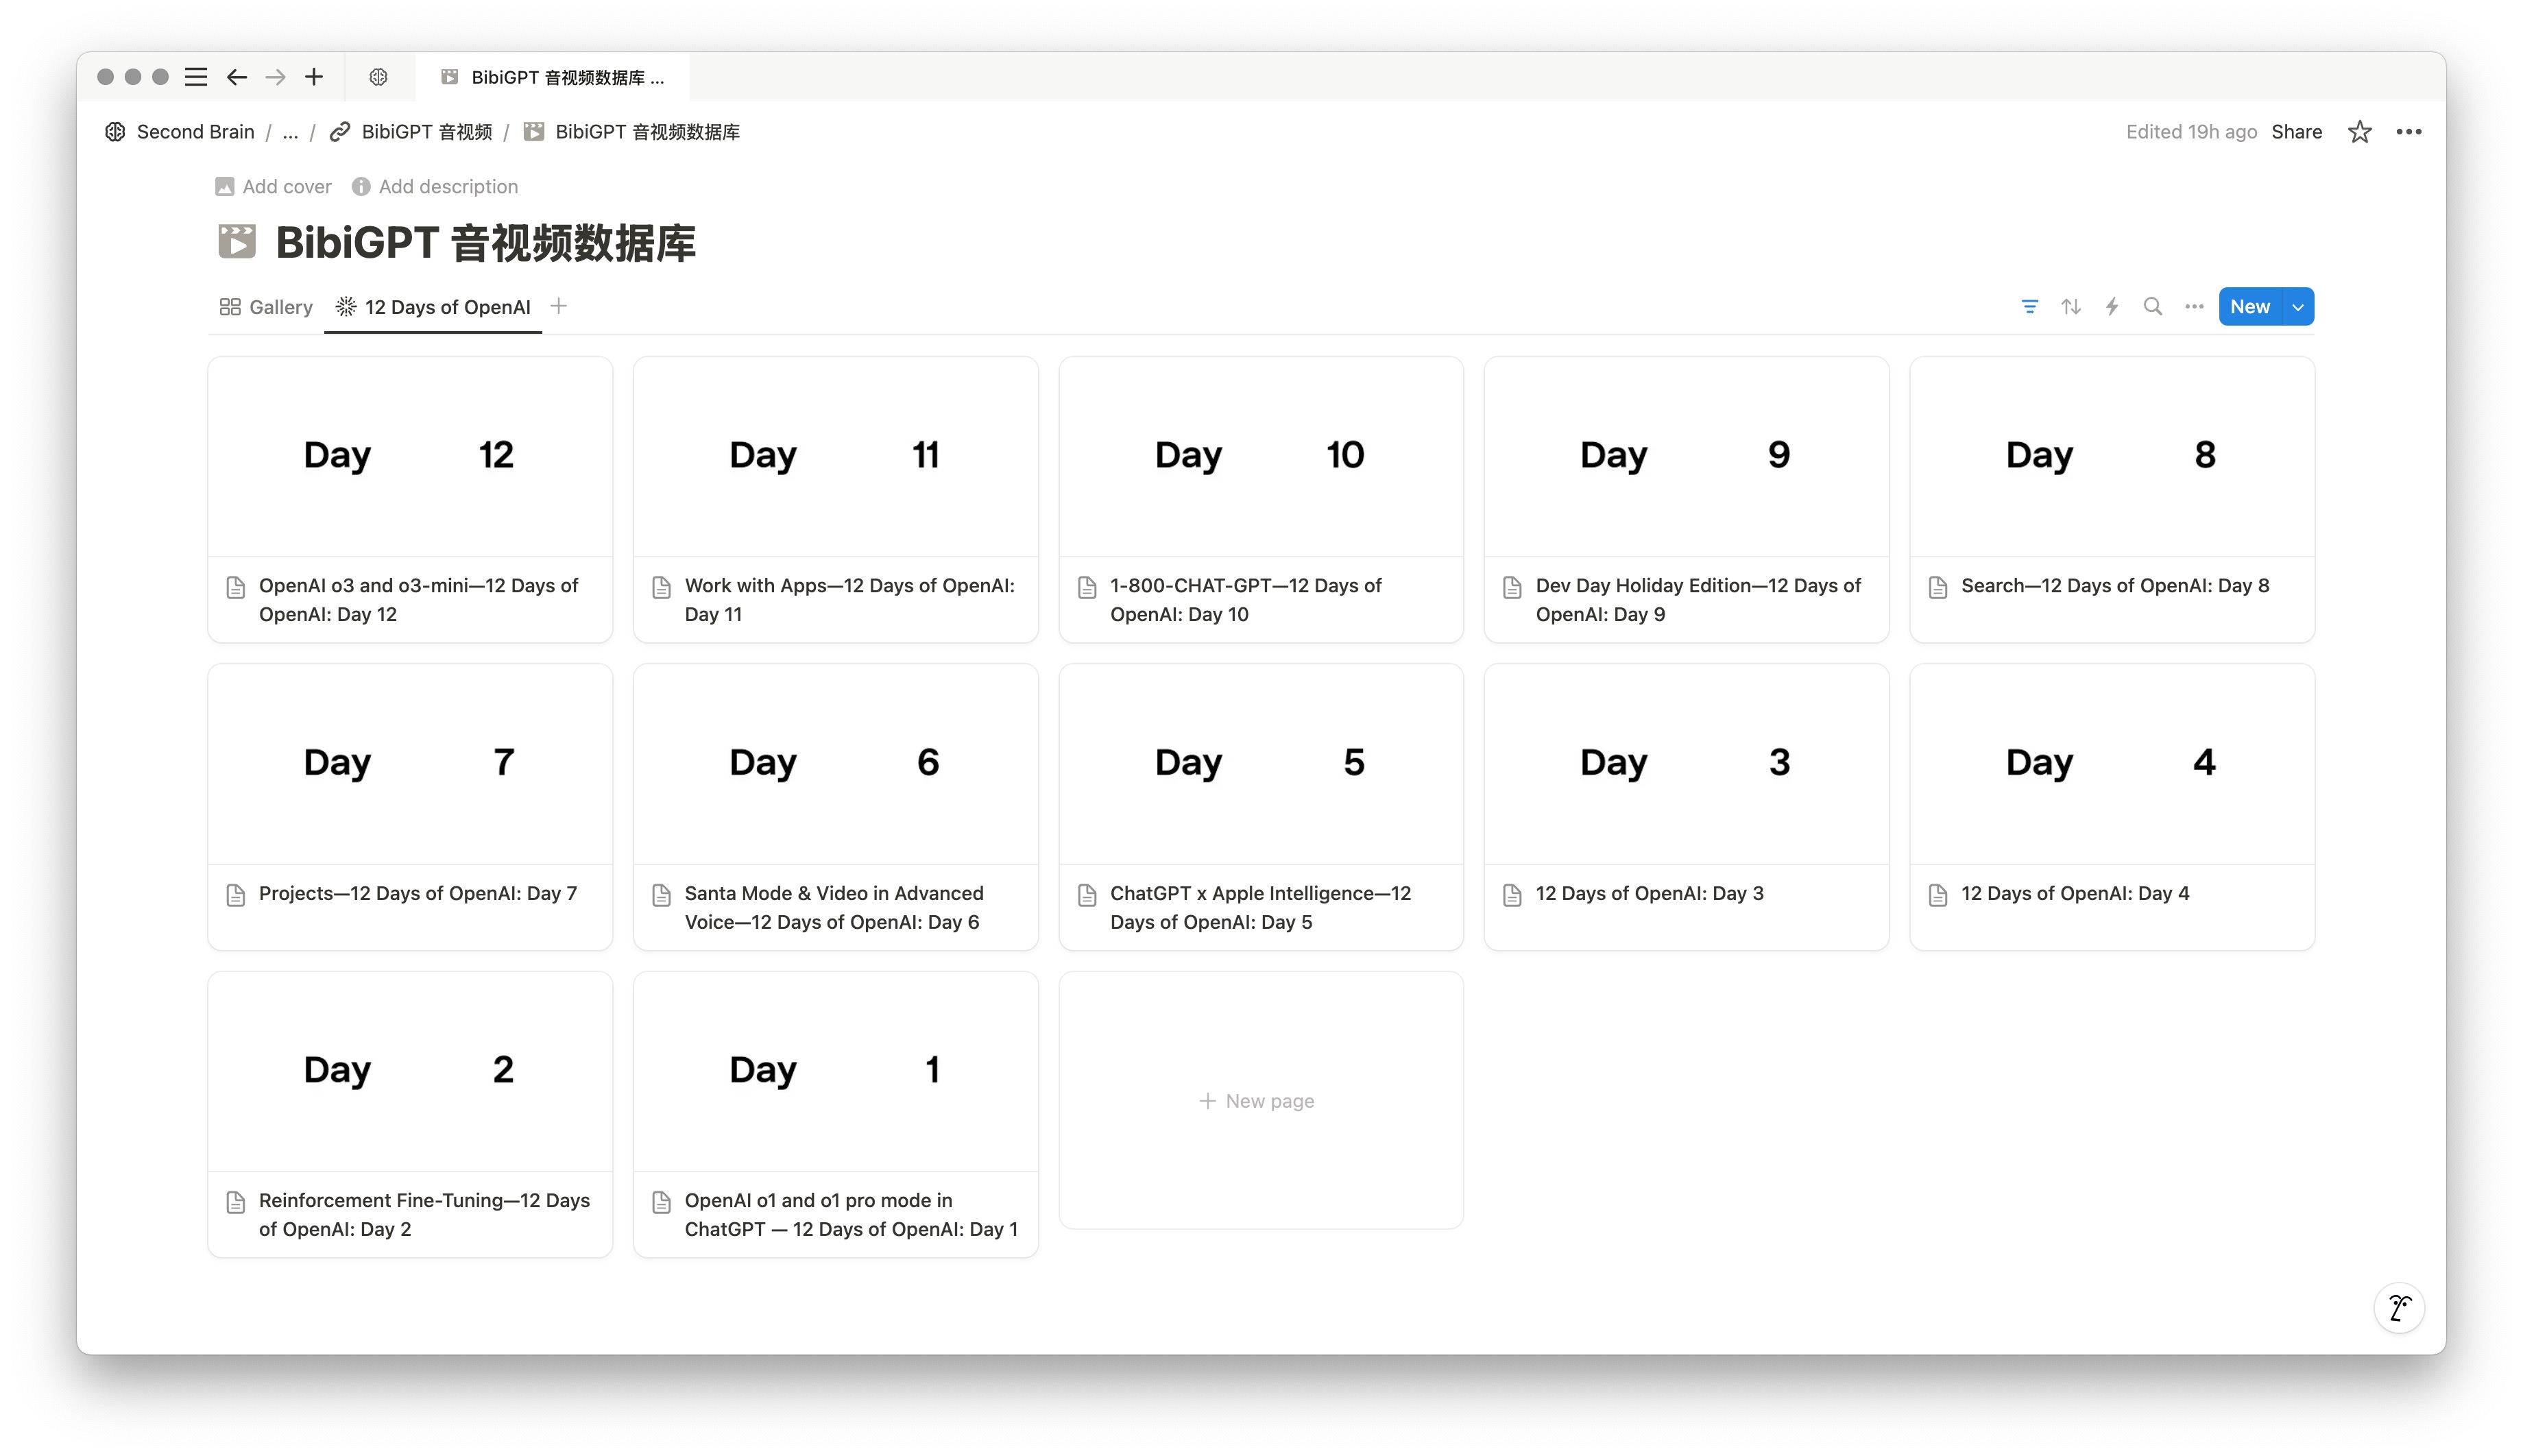Toggle the sidebar hamburger menu icon
Screen dimensions: 2523x1456
pos(196,77)
